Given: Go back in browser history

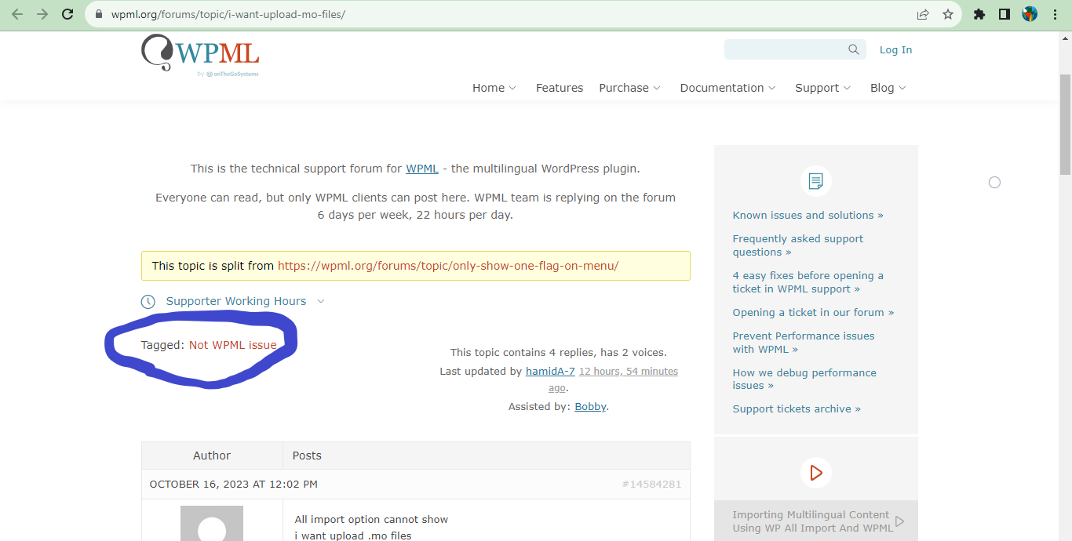Looking at the screenshot, I should click(x=17, y=14).
